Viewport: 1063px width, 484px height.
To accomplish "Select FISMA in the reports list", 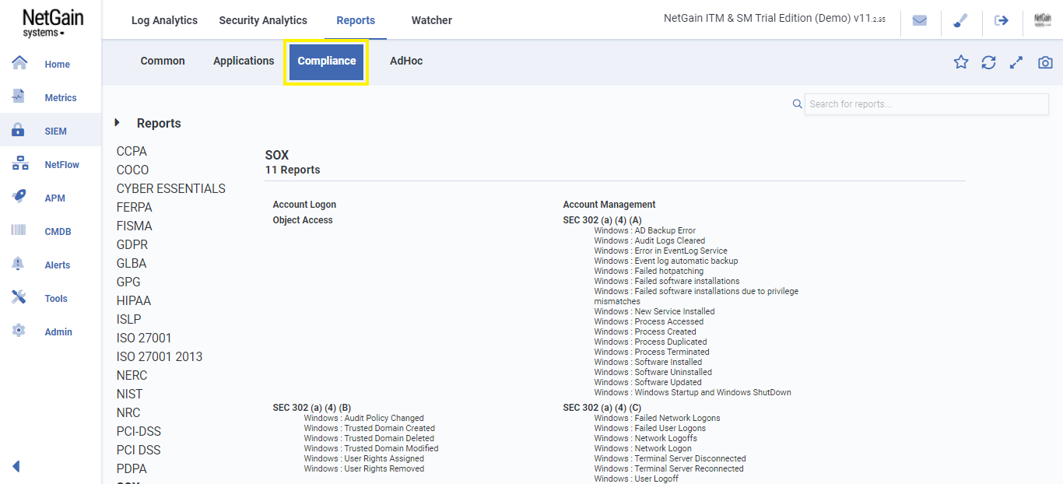I will coord(135,226).
